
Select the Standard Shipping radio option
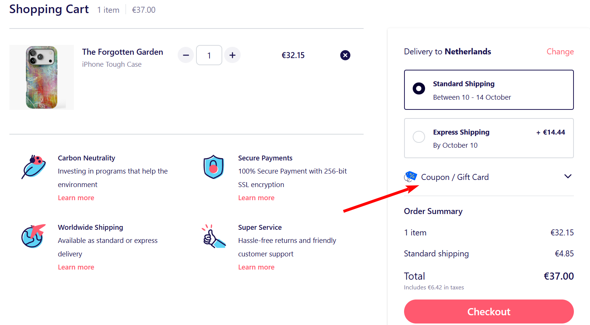click(419, 89)
